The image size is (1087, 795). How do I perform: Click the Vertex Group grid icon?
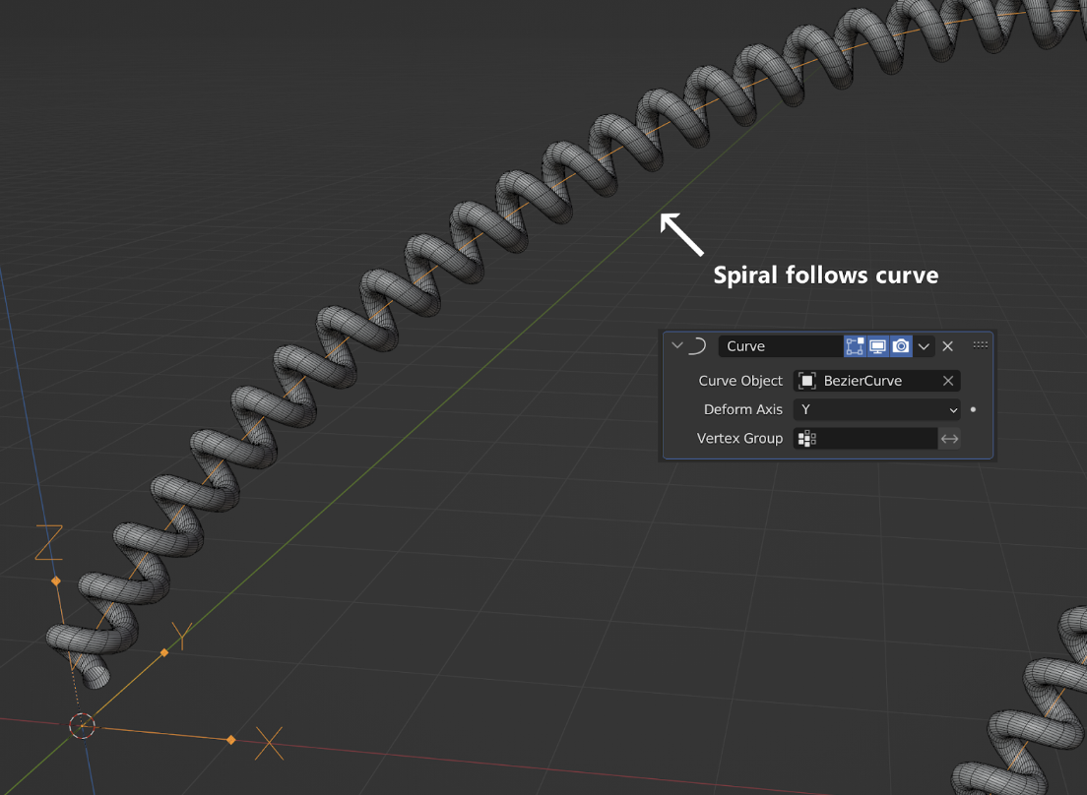pyautogui.click(x=807, y=439)
